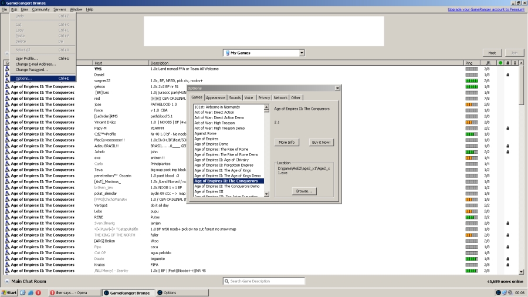
Task: Select Age of Empires III in list
Action: pyautogui.click(x=229, y=191)
